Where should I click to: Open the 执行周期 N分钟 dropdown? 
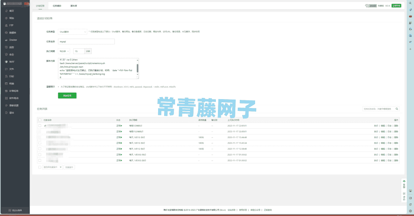click(64, 51)
